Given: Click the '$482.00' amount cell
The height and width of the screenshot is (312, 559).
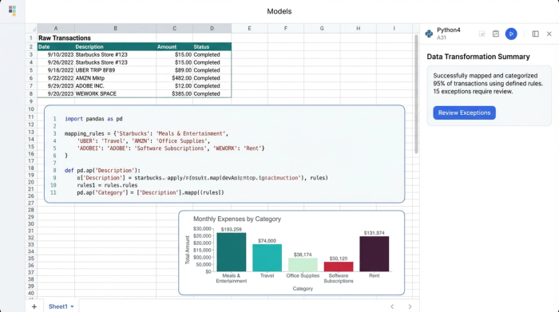Looking at the screenshot, I should click(x=174, y=78).
